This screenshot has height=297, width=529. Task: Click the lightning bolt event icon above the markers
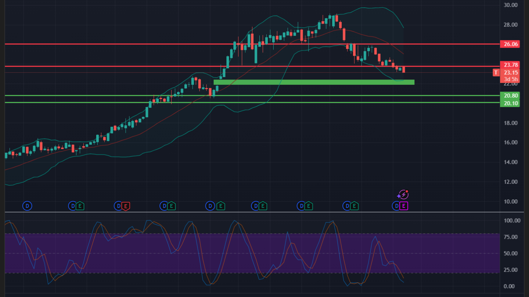coord(403,194)
